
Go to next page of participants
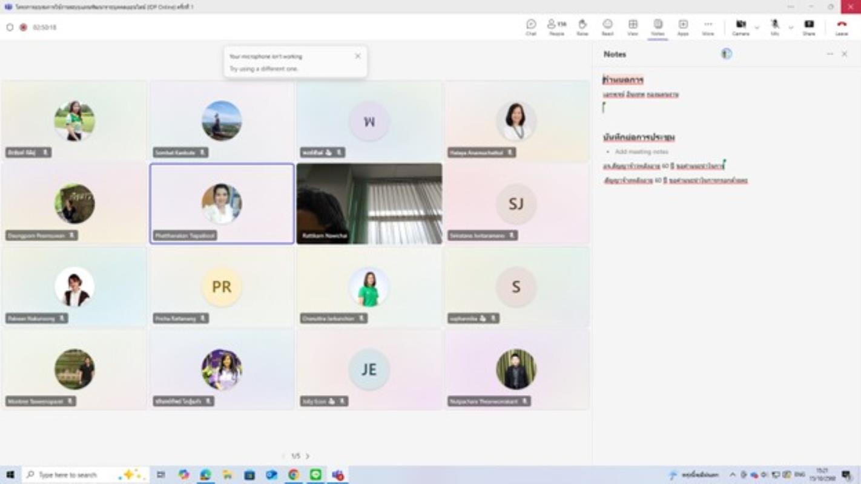[x=308, y=456]
